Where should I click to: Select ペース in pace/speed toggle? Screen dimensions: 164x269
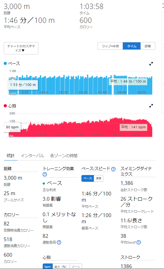tap(88, 178)
